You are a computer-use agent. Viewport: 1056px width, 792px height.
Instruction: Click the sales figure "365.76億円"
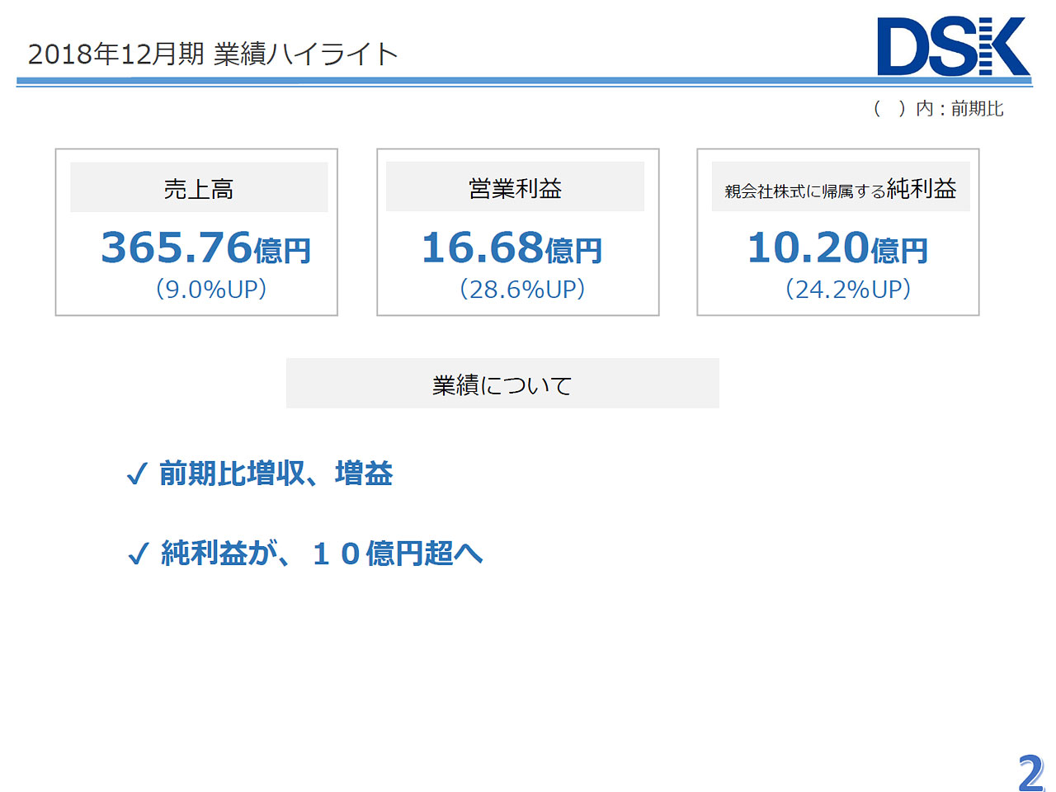pos(205,247)
